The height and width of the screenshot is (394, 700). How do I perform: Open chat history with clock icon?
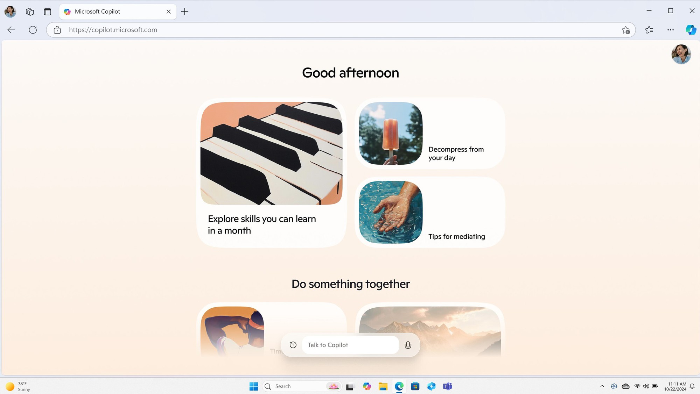click(x=293, y=344)
